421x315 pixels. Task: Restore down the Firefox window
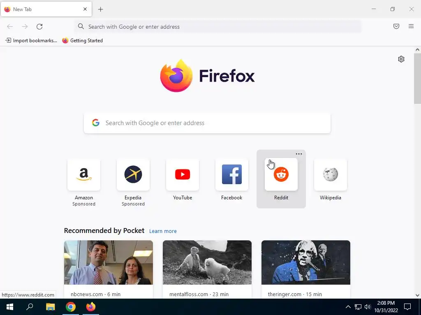click(393, 9)
